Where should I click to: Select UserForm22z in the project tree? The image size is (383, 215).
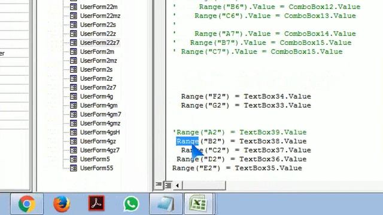(x=98, y=33)
